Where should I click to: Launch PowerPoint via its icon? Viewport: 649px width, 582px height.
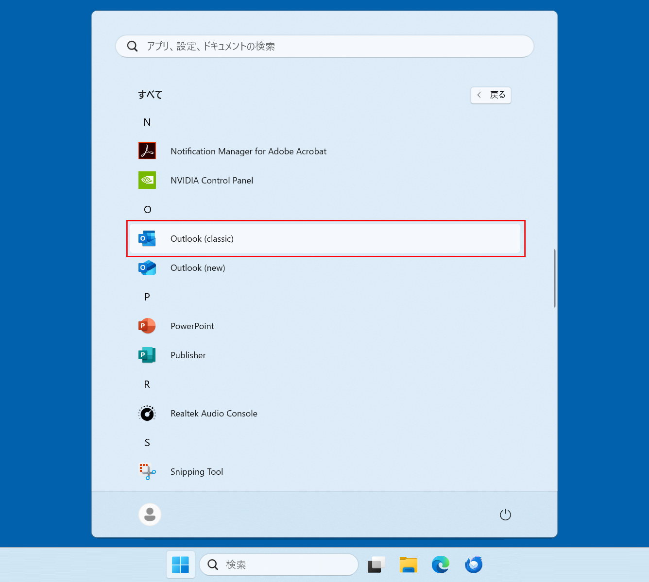(147, 326)
